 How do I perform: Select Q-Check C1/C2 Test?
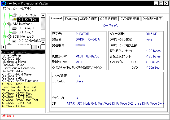[23, 94]
